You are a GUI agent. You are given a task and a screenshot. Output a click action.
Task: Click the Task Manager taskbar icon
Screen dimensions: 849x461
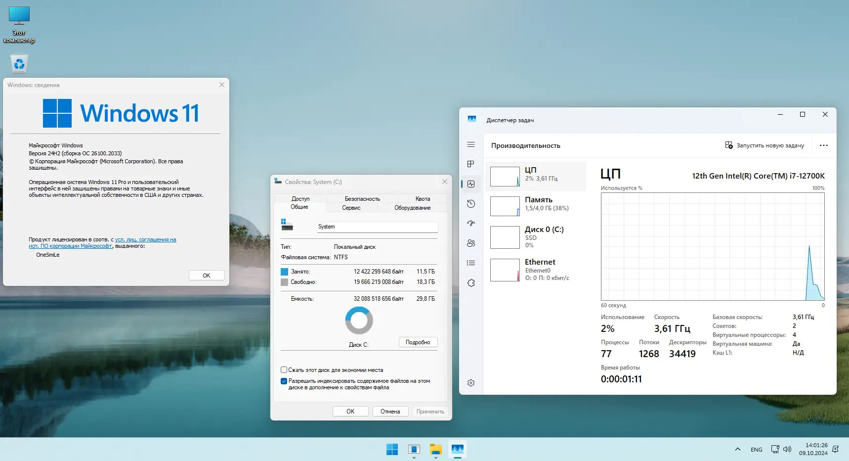[458, 449]
